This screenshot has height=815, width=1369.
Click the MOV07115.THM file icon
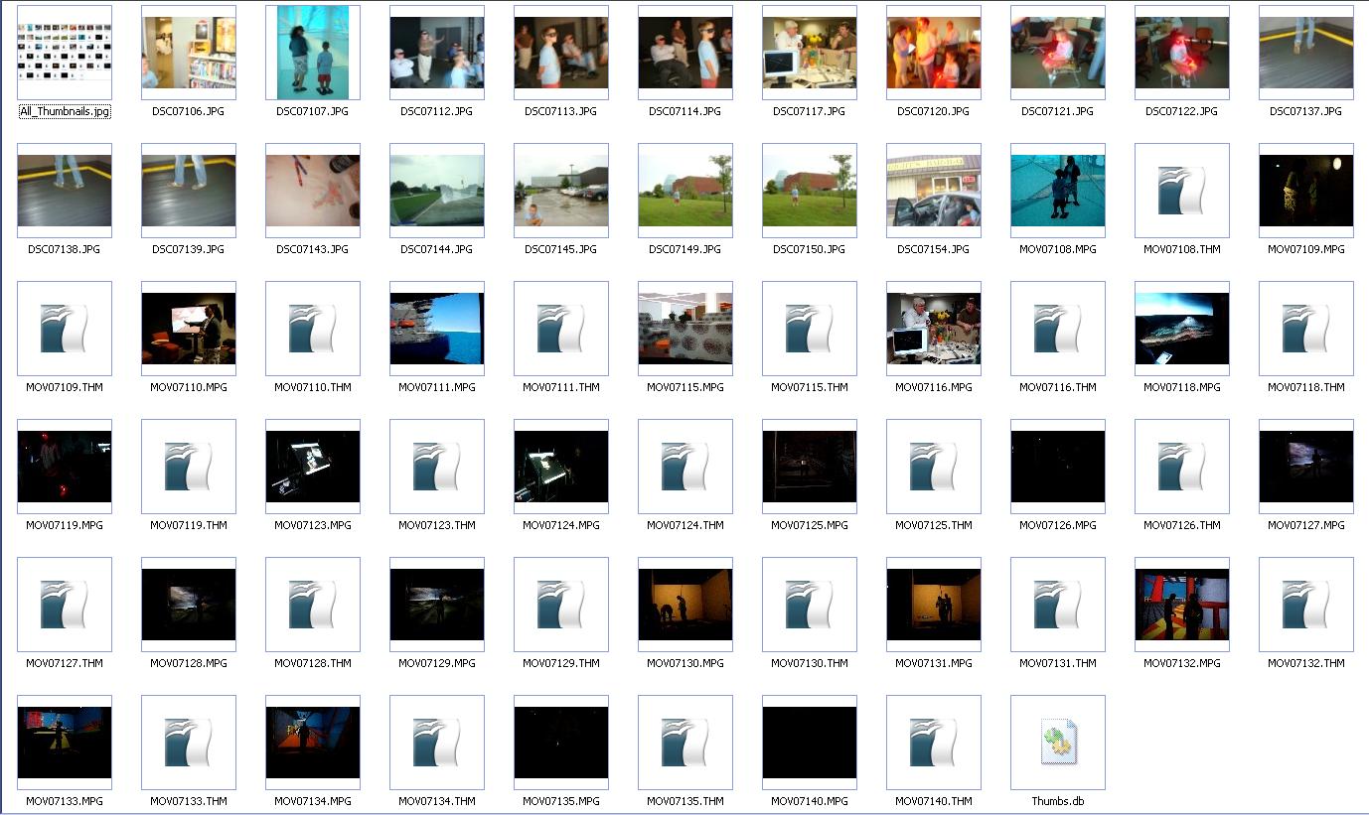[x=810, y=329]
